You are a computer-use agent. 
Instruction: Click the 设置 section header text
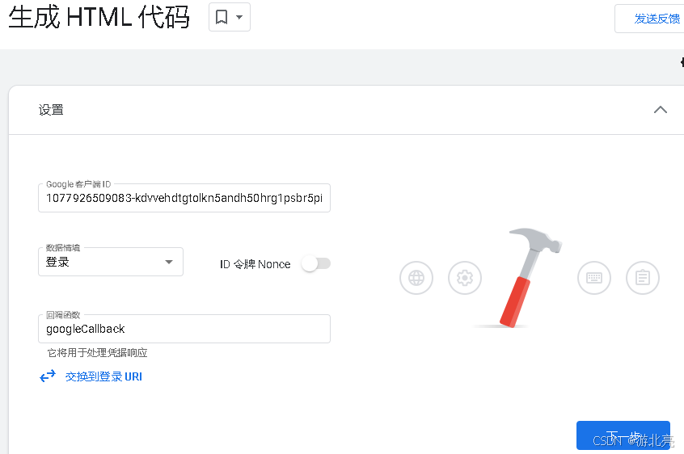click(x=51, y=110)
